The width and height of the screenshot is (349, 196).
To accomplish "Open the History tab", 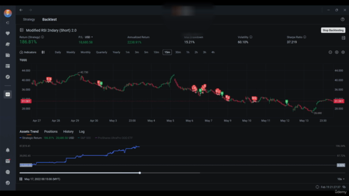I will (x=68, y=132).
